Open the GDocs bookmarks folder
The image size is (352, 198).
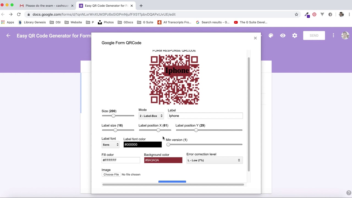pyautogui.click(x=125, y=22)
